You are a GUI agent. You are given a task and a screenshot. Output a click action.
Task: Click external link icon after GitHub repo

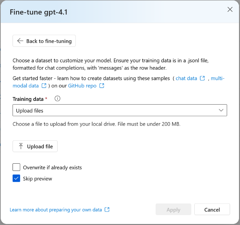(102, 85)
